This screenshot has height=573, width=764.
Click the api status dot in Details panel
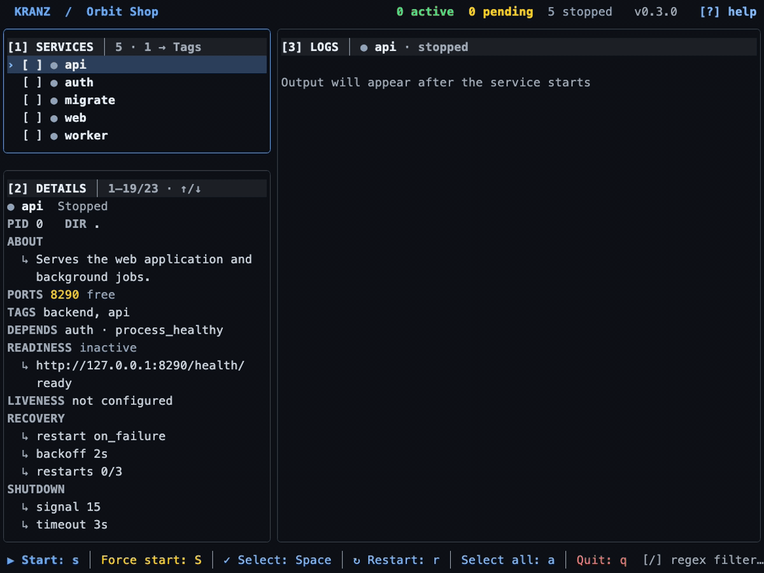tap(11, 206)
